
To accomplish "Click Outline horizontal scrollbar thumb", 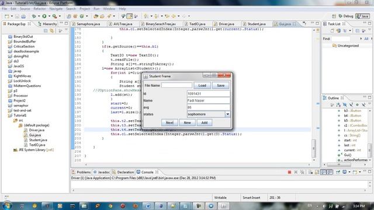I will coord(339,164).
